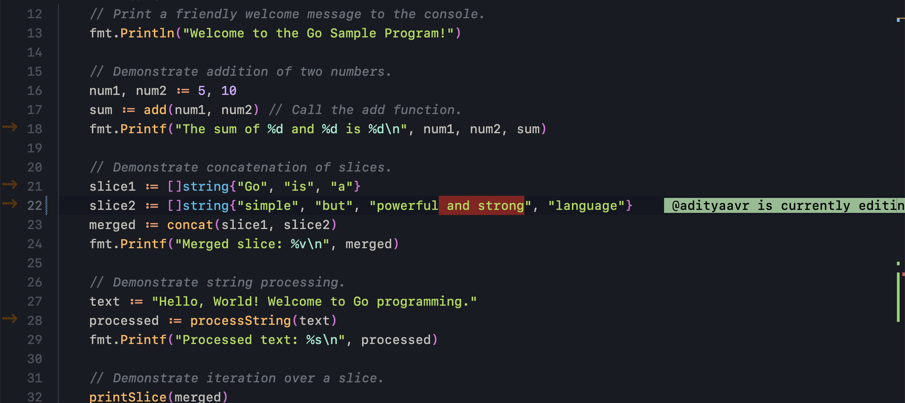
Task: Click the small green square scrollbar marker
Action: 898,263
